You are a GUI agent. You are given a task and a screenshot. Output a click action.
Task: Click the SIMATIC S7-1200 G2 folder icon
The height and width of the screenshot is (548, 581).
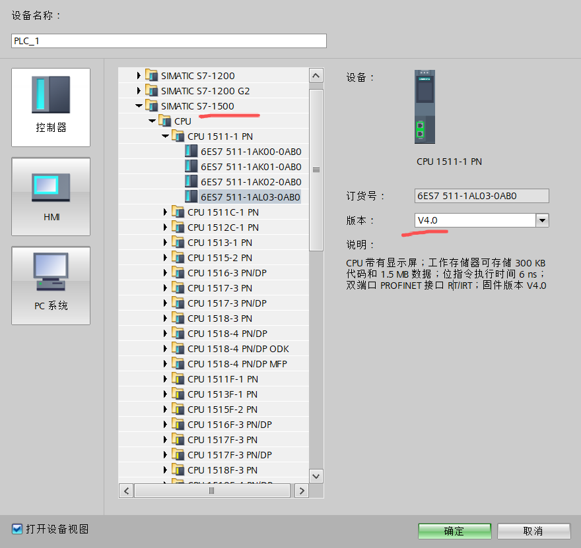151,90
